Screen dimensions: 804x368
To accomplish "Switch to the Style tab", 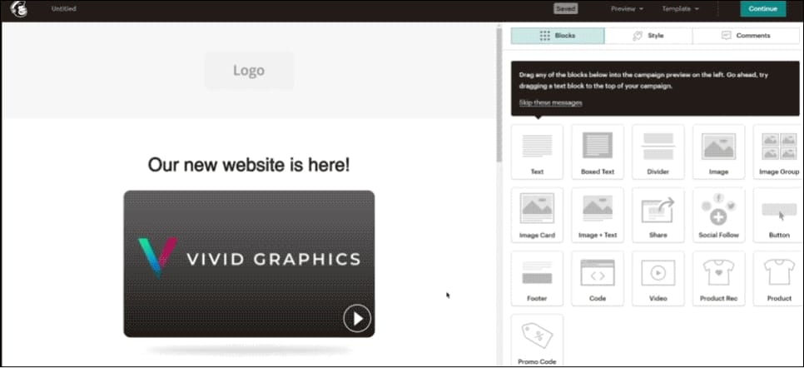I will point(648,36).
